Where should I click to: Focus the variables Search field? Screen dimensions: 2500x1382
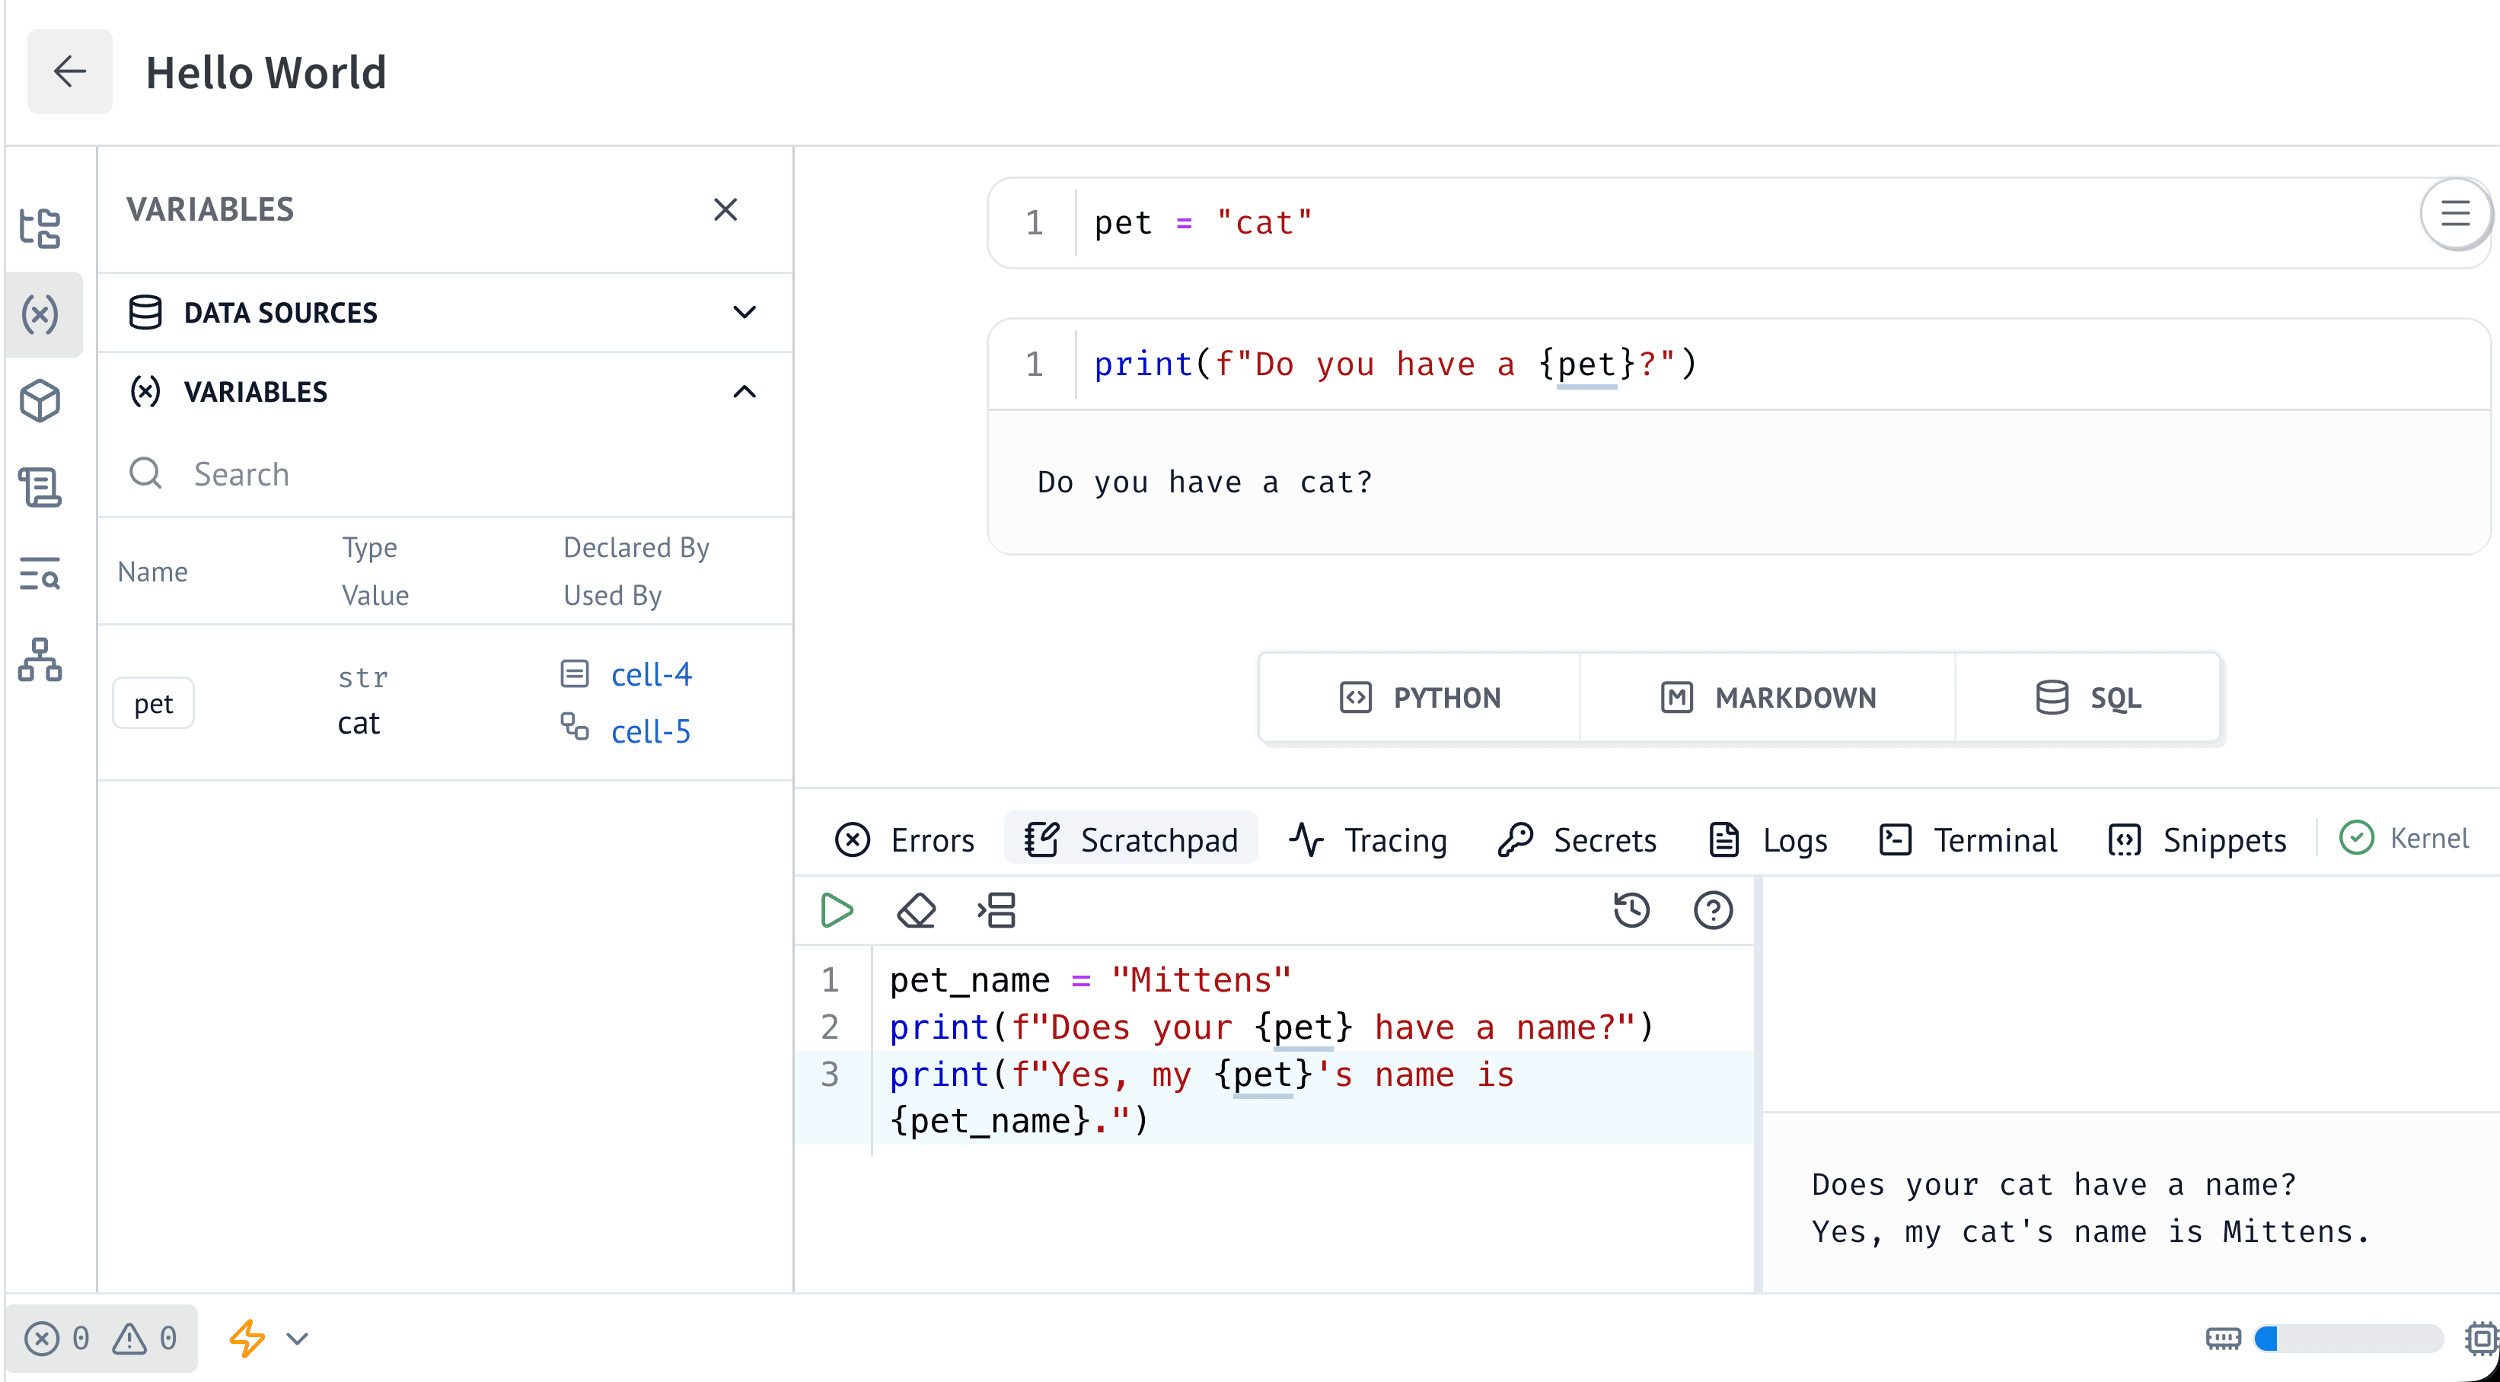445,473
